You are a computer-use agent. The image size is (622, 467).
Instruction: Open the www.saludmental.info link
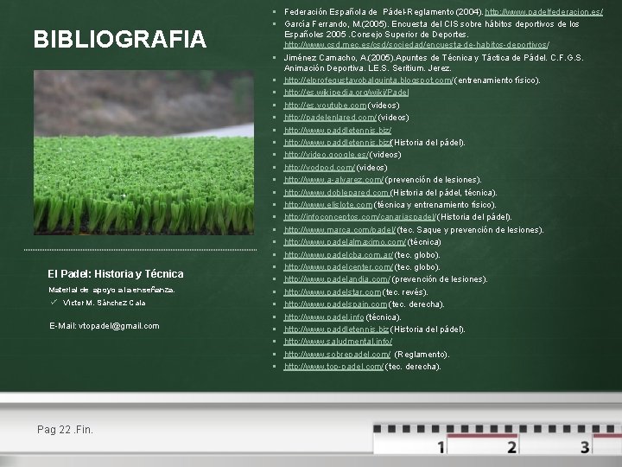click(x=338, y=342)
